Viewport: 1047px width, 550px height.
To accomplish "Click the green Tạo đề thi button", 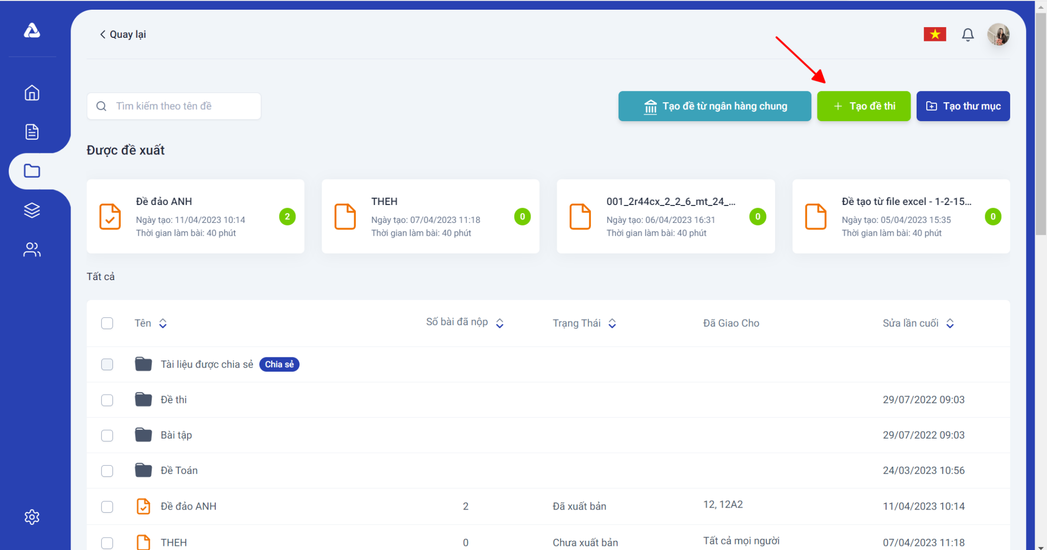I will point(863,106).
